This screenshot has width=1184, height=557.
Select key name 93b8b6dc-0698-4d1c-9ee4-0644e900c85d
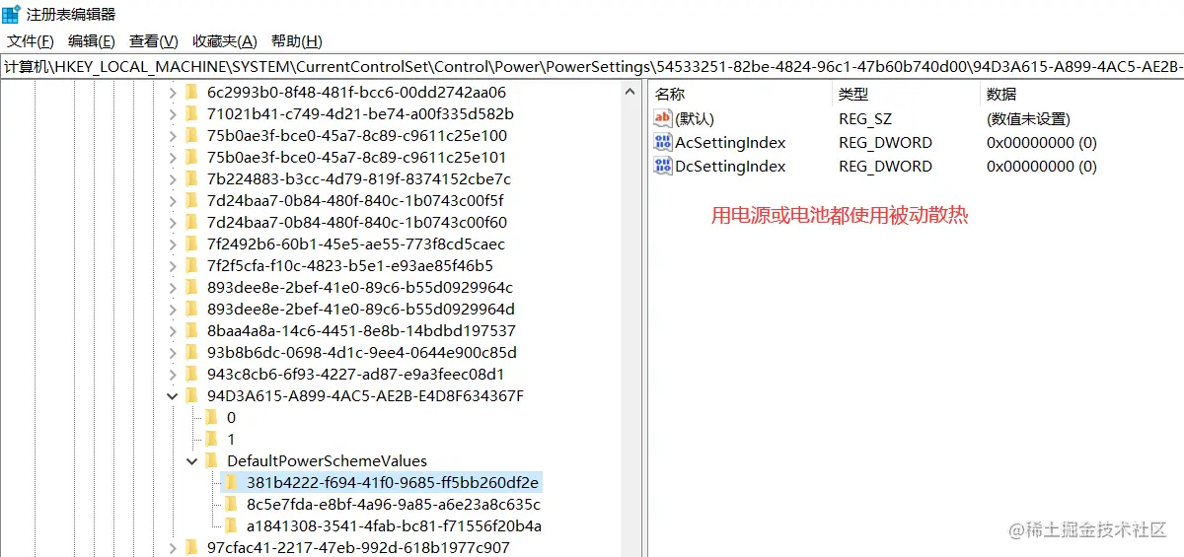point(362,352)
